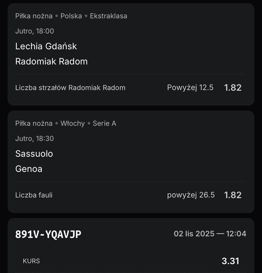This screenshot has height=273, width=262.
Task: Select the Radomiak Radom team name
Action: coord(52,61)
